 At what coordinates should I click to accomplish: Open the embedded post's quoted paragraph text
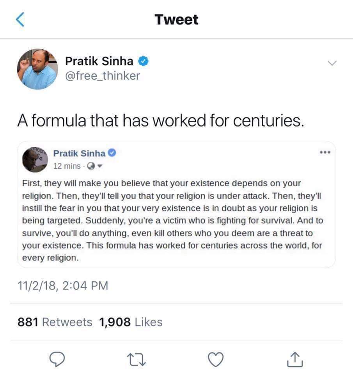coord(172,220)
